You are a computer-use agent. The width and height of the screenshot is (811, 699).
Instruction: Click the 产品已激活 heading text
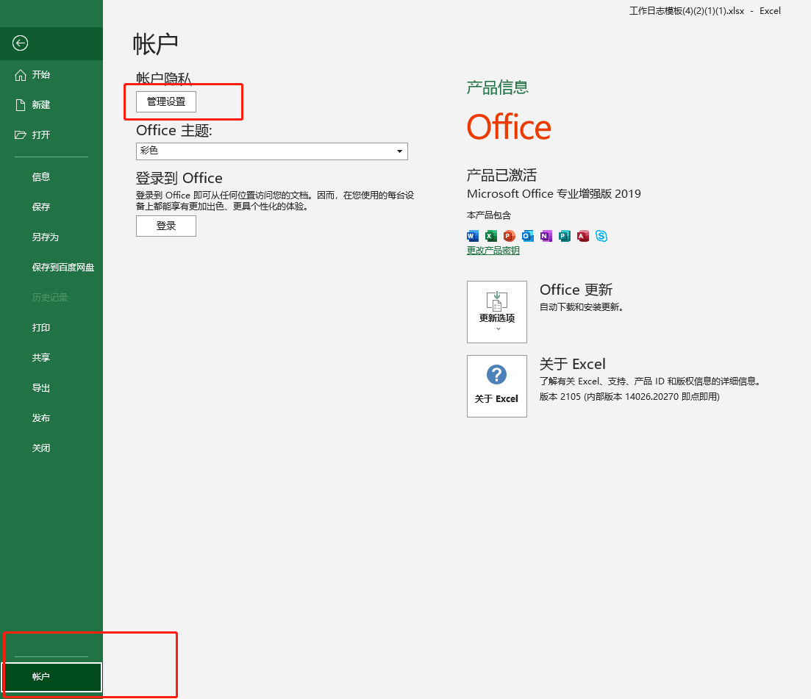tap(501, 175)
